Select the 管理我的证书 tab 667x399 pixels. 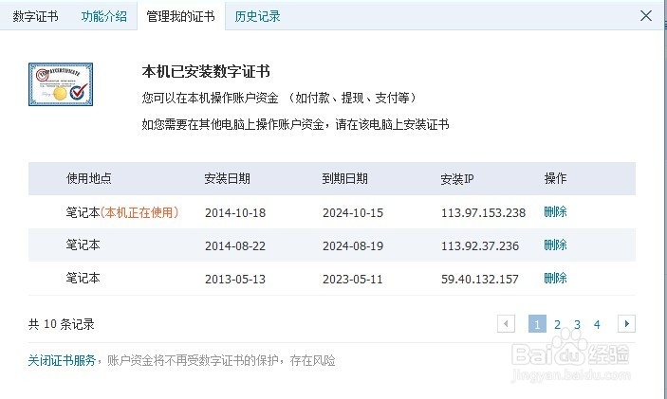click(181, 16)
